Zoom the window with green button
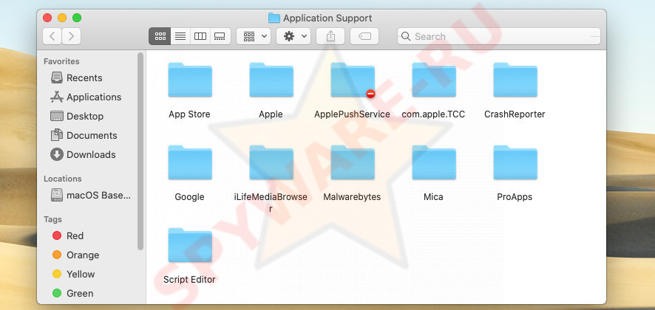The width and height of the screenshot is (655, 310). tap(77, 18)
